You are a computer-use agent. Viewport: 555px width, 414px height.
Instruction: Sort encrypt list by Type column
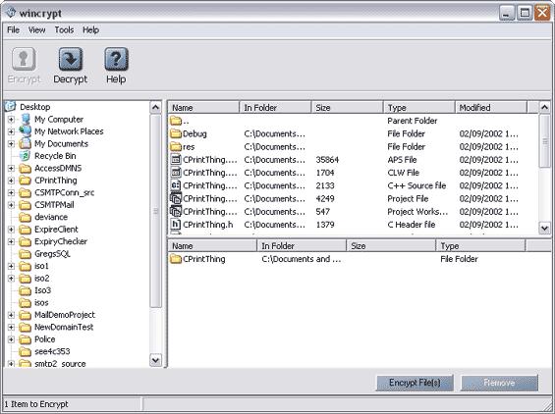coord(480,245)
